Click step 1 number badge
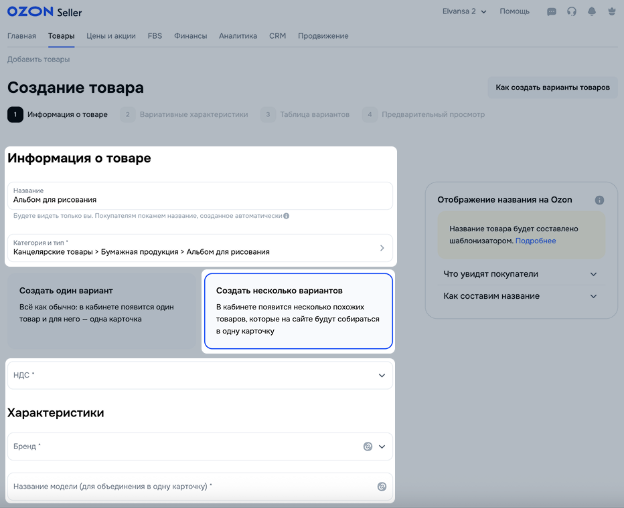The image size is (624, 508). point(15,114)
